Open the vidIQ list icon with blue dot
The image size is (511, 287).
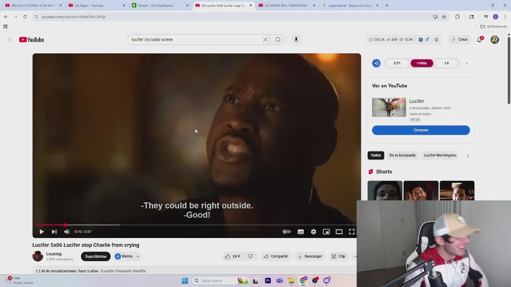[428, 39]
